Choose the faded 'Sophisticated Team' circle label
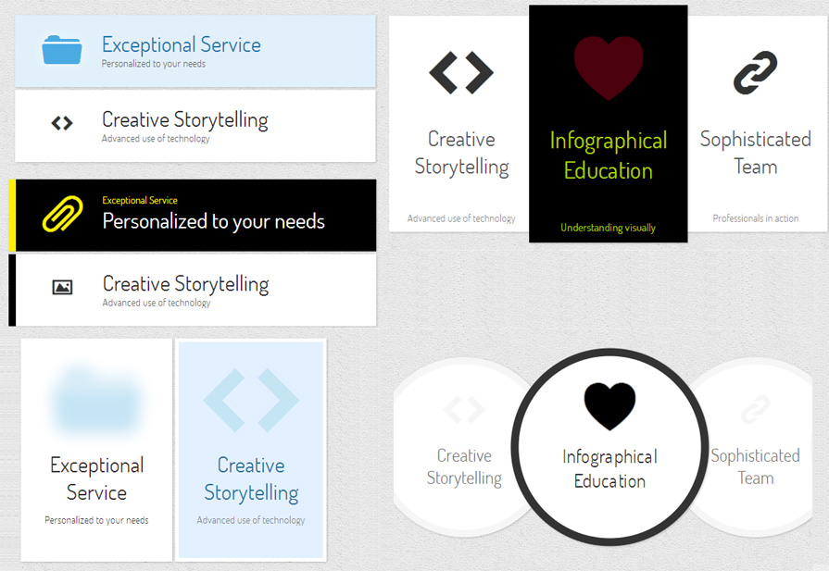Screen dimensions: 829x571 coord(755,466)
